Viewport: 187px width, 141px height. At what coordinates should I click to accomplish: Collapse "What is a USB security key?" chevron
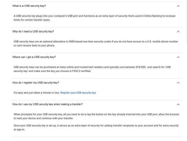[178, 6]
